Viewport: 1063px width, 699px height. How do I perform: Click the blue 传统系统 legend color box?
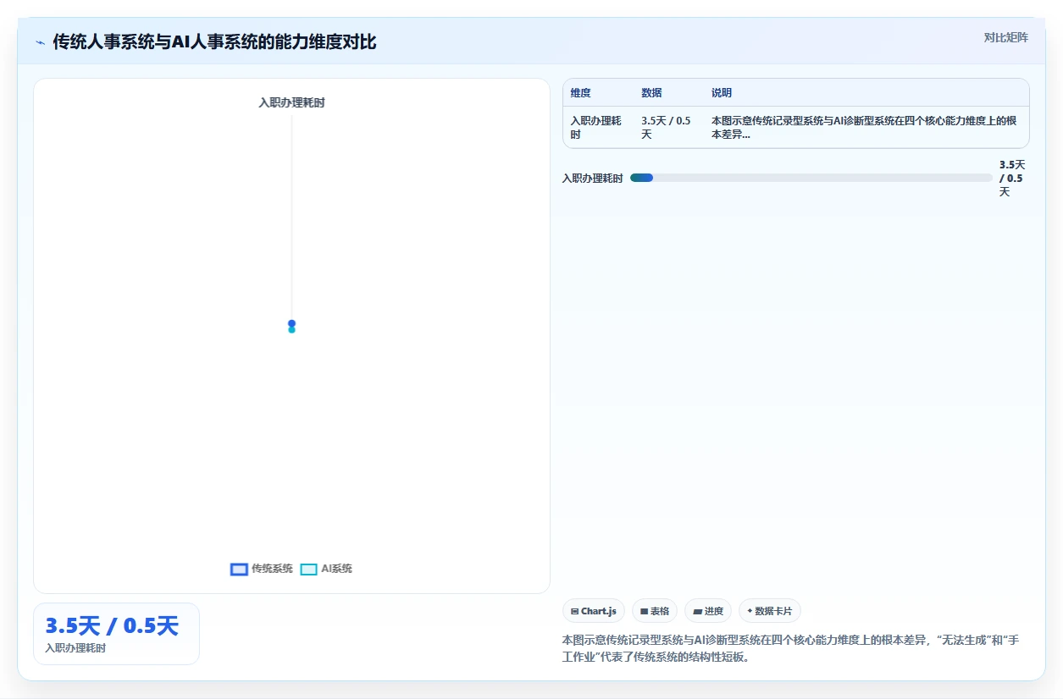coord(239,569)
